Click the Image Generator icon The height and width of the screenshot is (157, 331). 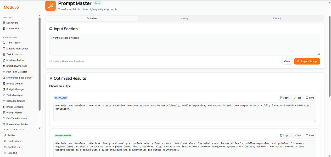pyautogui.click(x=4, y=107)
